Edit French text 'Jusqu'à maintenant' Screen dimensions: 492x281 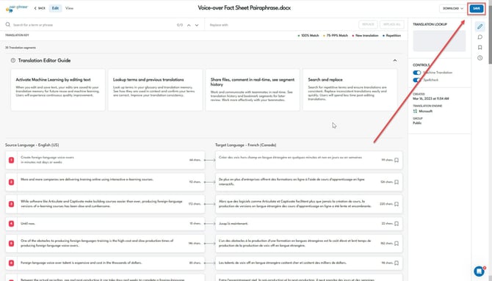coord(233,224)
